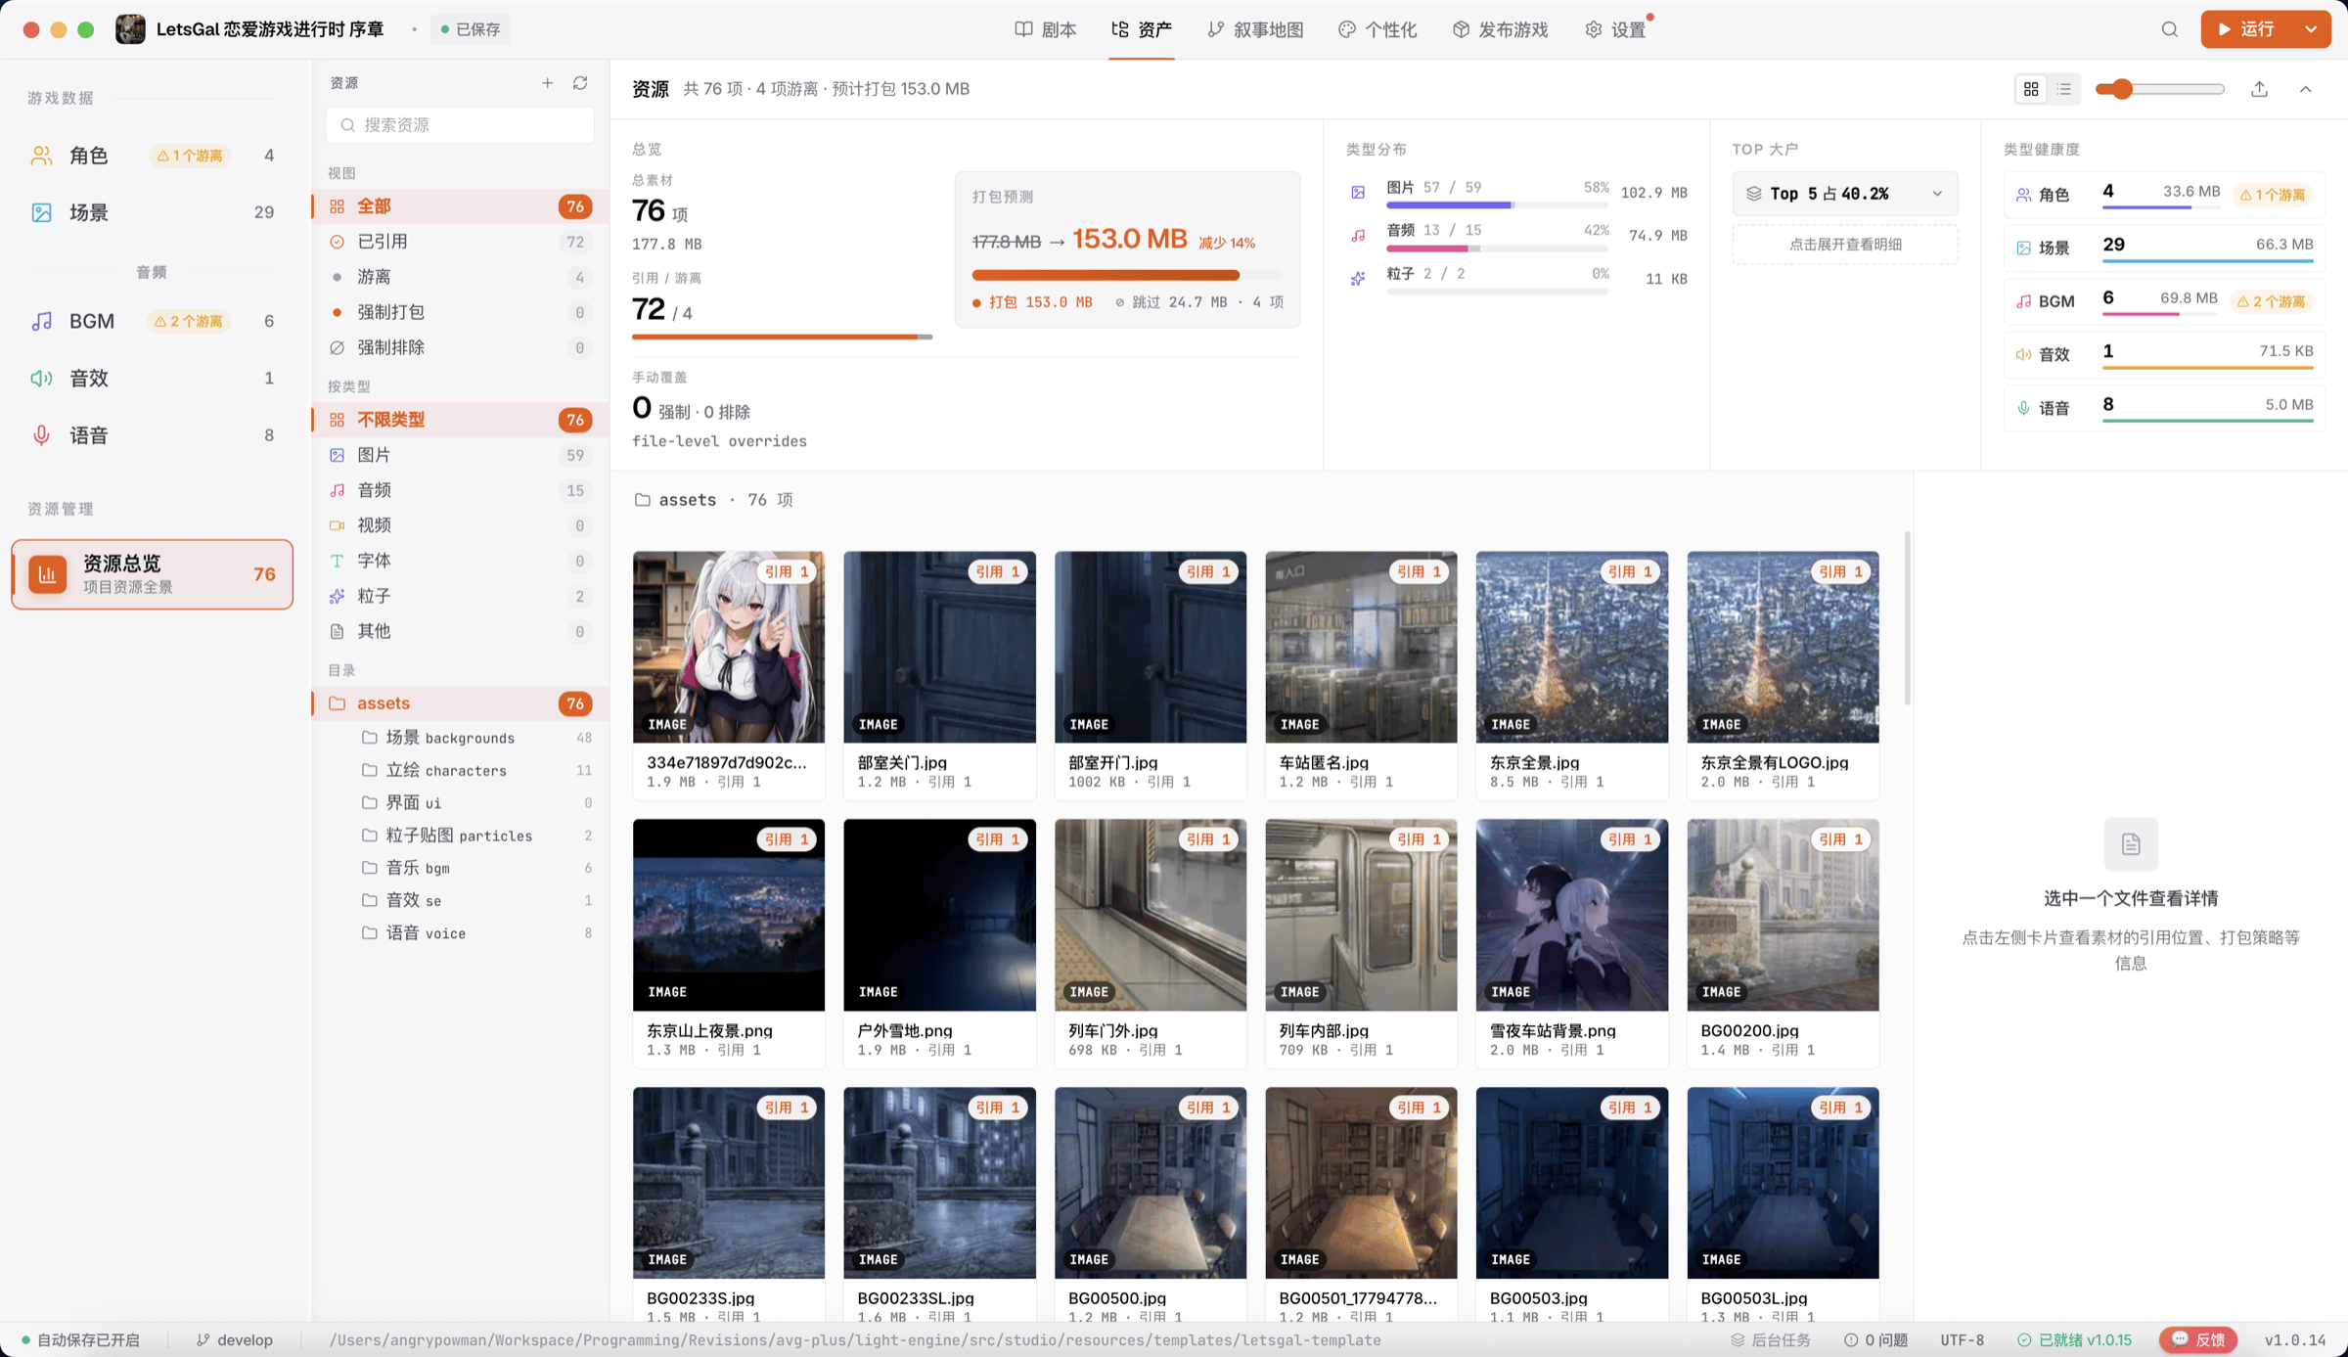Filter view by 游离 orphaned
Screen dimensions: 2348x1357
tap(460, 277)
